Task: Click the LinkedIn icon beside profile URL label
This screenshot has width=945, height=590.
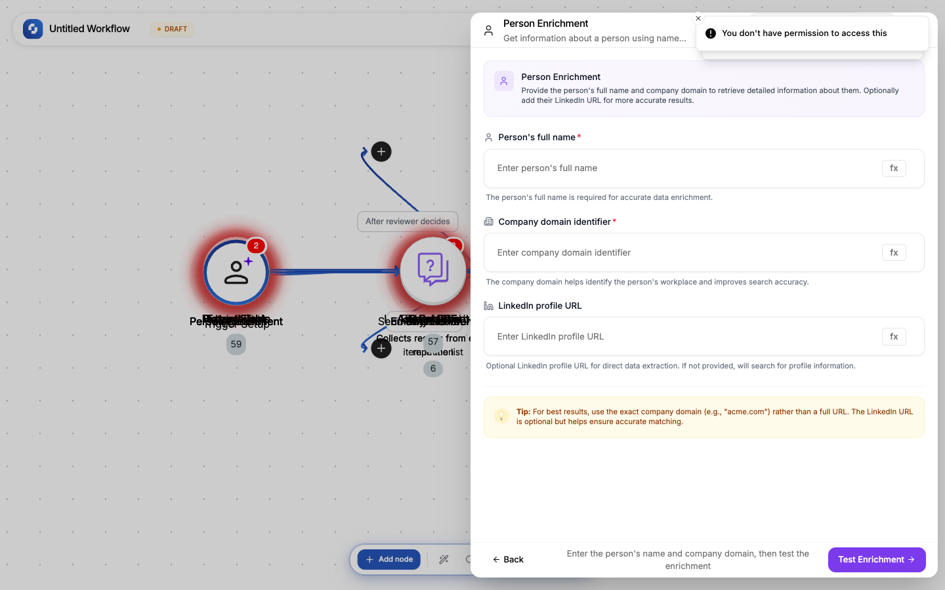Action: [x=488, y=306]
